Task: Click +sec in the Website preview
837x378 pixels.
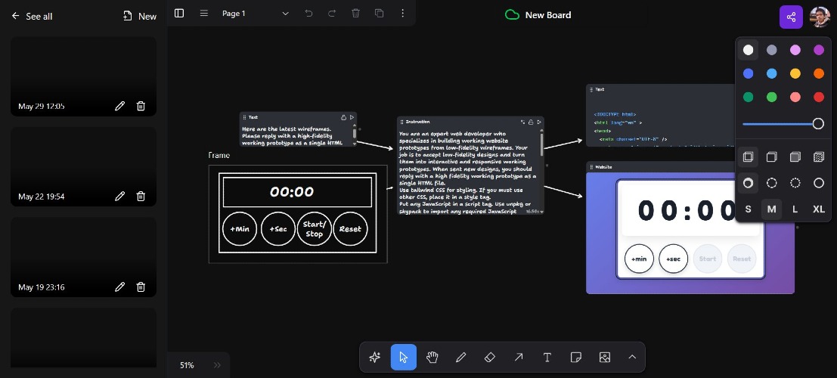Action: [x=673, y=259]
